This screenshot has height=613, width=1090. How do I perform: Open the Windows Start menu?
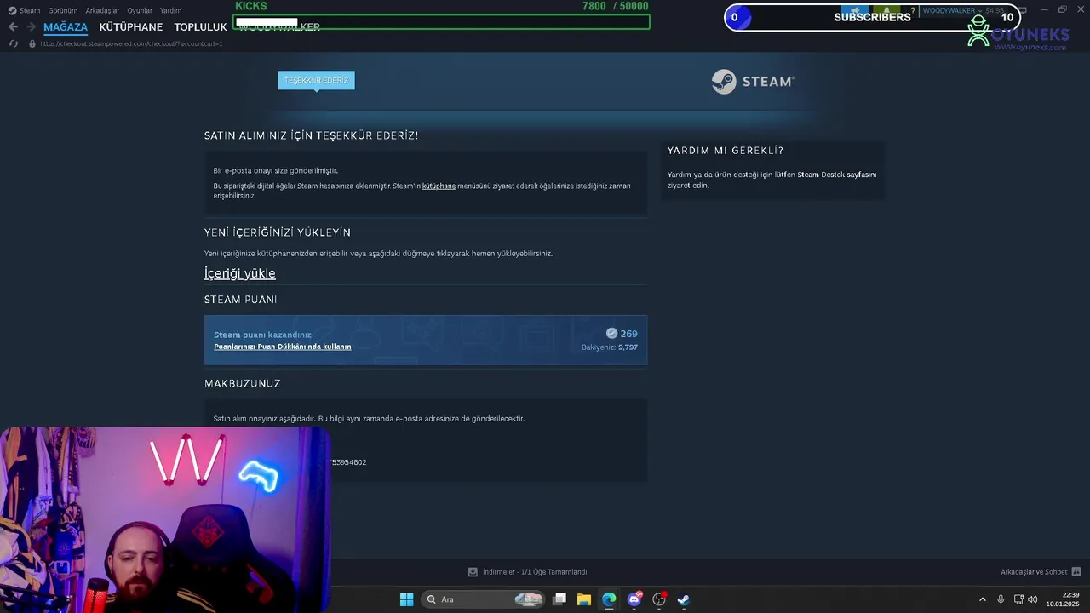point(407,599)
